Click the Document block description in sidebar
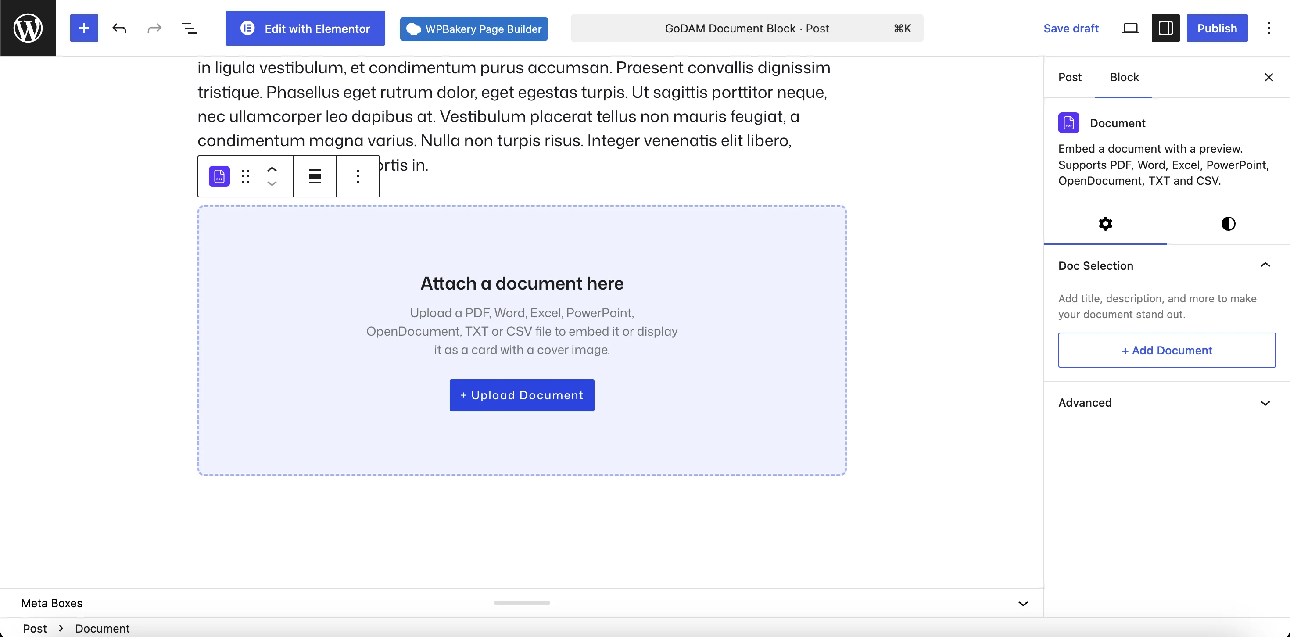Image resolution: width=1290 pixels, height=637 pixels. coord(1164,165)
